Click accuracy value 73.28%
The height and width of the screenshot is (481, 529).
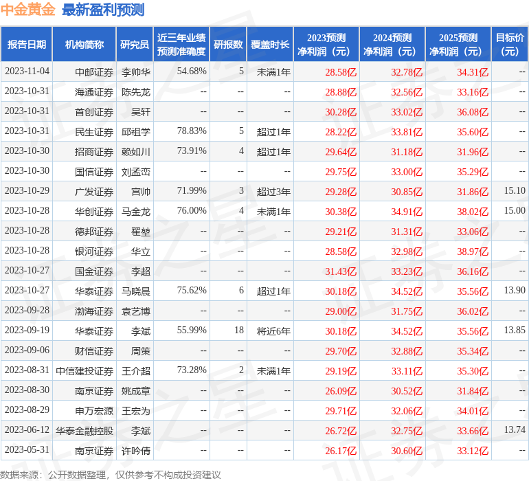[x=192, y=370]
